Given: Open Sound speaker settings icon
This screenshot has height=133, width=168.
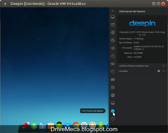Looking at the screenshot, I should (x=113, y=48).
